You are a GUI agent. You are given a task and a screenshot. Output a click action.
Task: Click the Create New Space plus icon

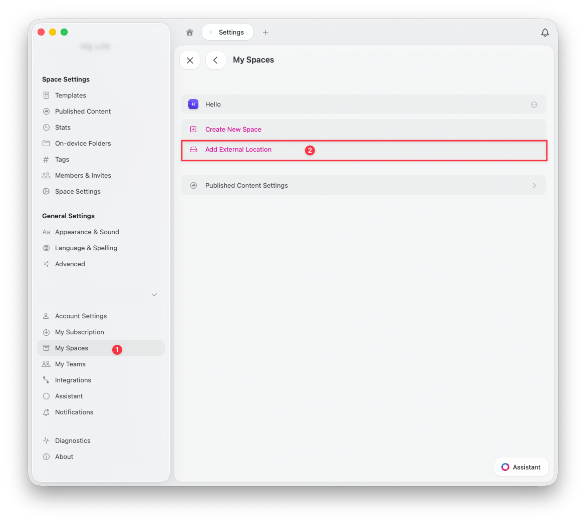[193, 129]
